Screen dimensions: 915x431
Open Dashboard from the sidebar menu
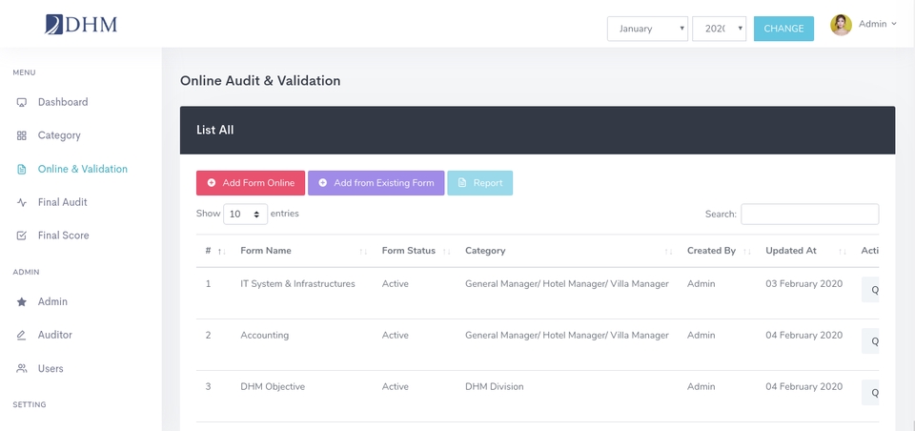click(x=63, y=102)
